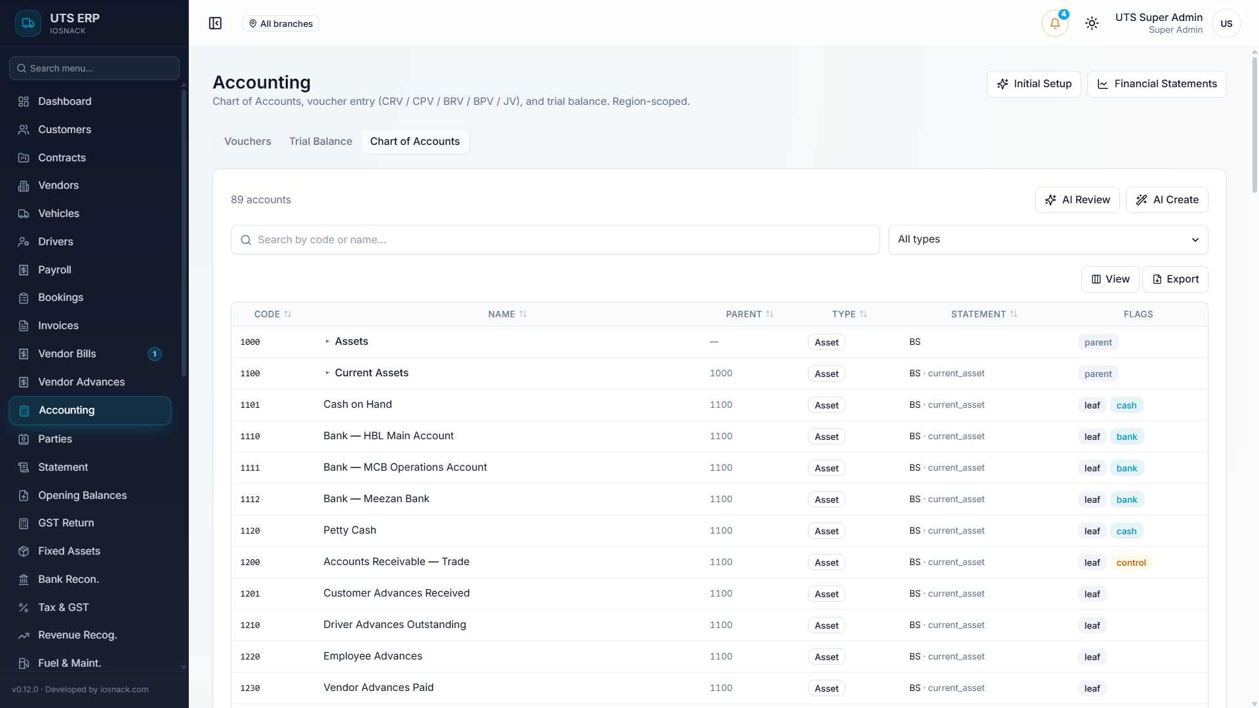Expand the Current Assets account row
Image resolution: width=1259 pixels, height=708 pixels.
[327, 373]
